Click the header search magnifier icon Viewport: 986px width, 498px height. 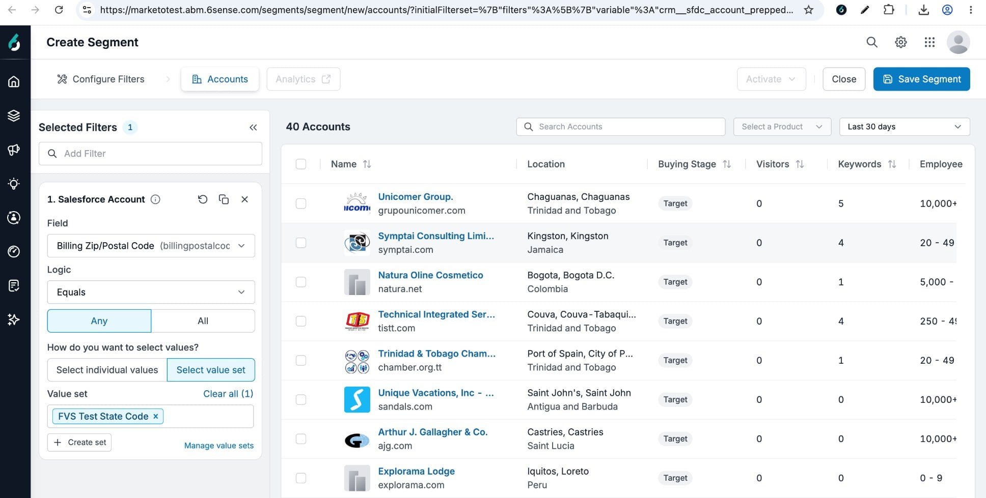[x=872, y=42]
